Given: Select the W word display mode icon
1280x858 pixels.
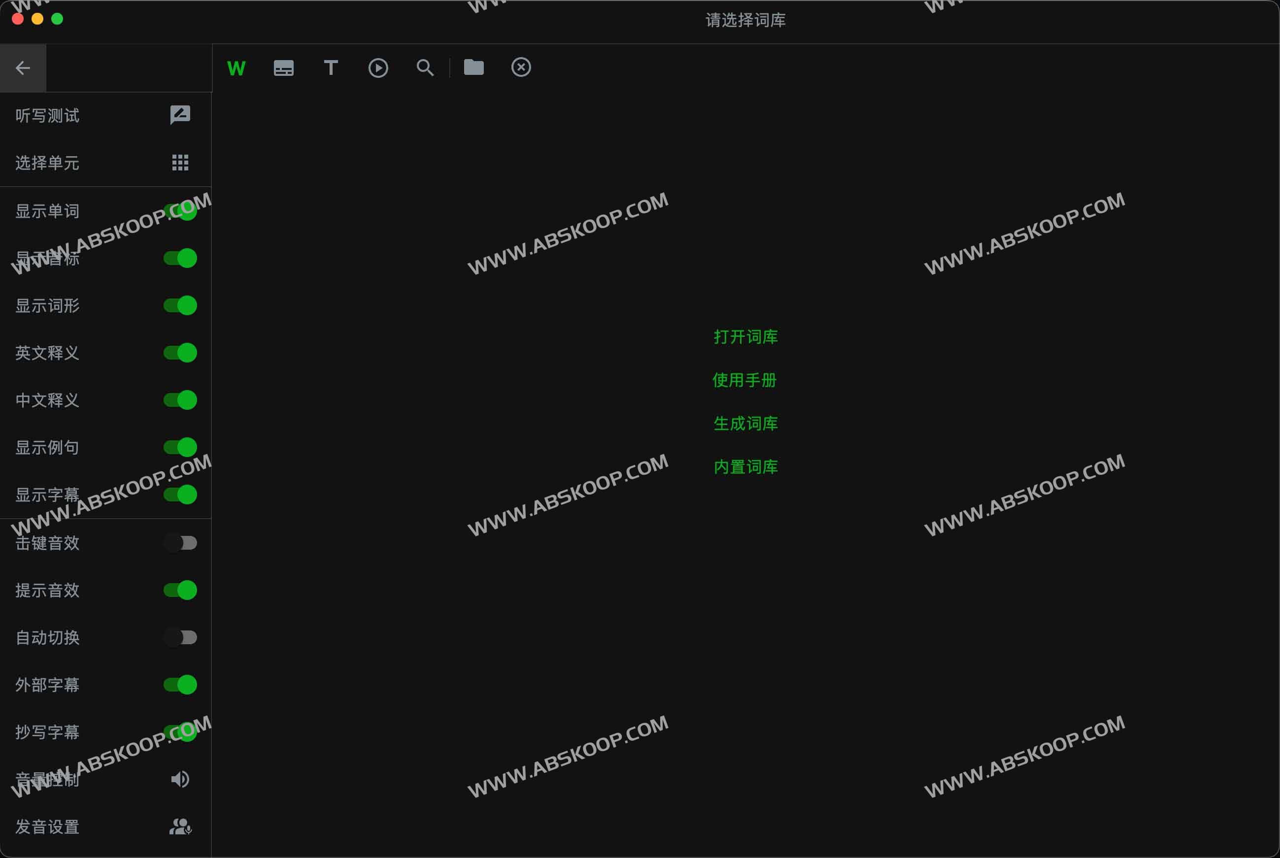Looking at the screenshot, I should [x=236, y=67].
